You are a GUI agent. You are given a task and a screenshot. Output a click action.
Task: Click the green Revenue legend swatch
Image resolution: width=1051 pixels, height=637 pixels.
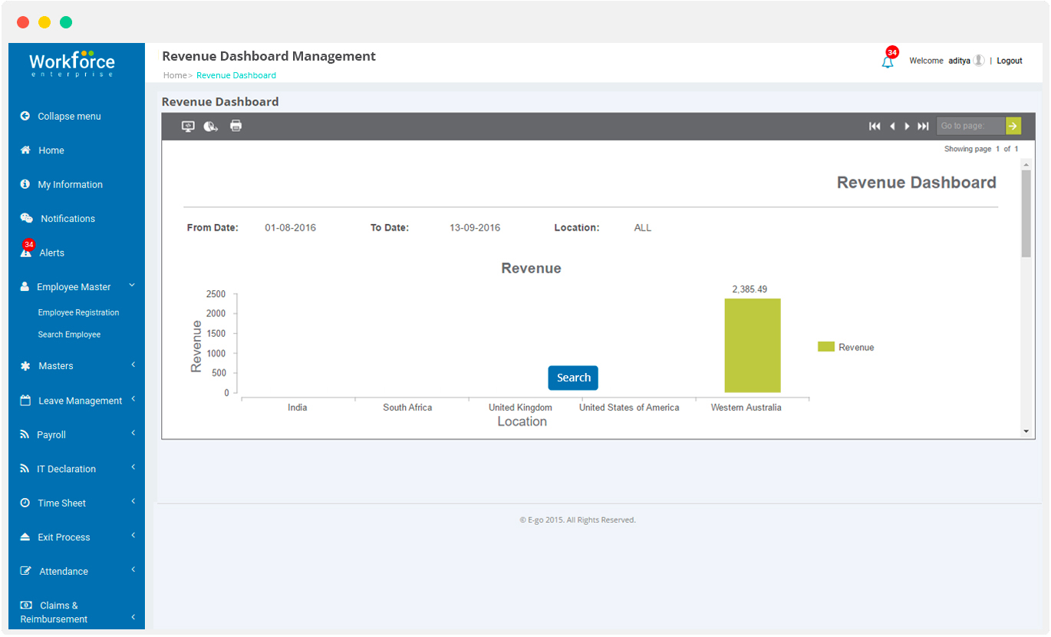(x=825, y=346)
